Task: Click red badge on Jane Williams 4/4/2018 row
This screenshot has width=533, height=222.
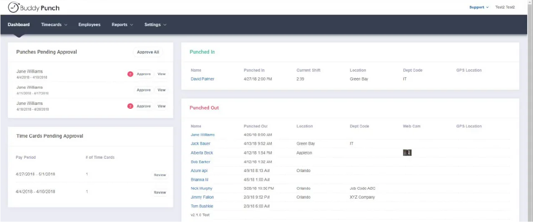Action: pos(130,74)
